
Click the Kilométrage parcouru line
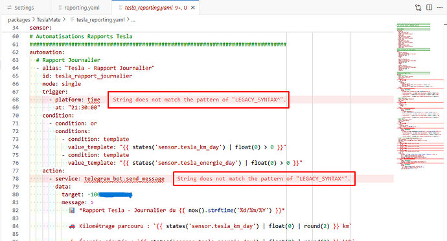click(x=210, y=226)
